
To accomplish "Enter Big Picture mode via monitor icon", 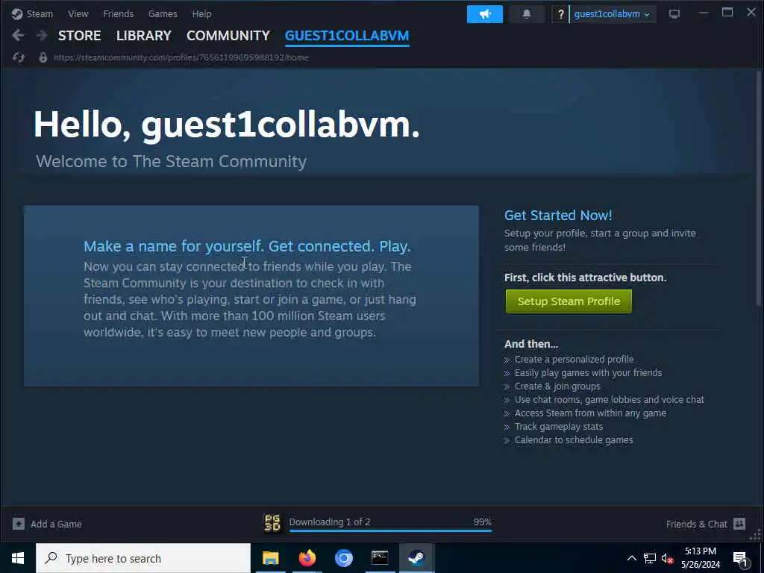I will click(674, 14).
